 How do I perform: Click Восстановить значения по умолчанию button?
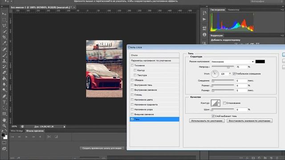point(249,121)
